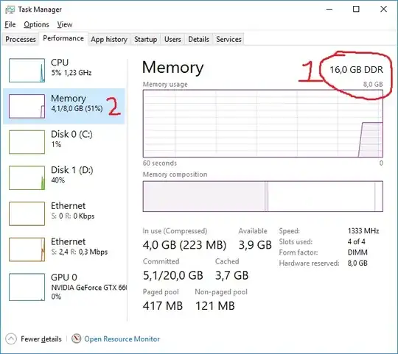The image size is (398, 354).
Task: Click the 60 seconds graph label
Action: 160,163
